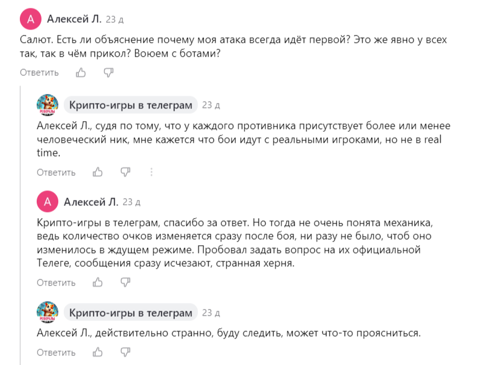Viewport: 478px width, 365px height.
Task: Open Алексей Л. profile from the top comment name
Action: click(74, 20)
